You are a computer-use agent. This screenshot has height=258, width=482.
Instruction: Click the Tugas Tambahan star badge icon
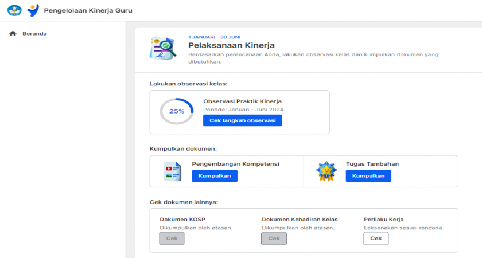tap(326, 171)
